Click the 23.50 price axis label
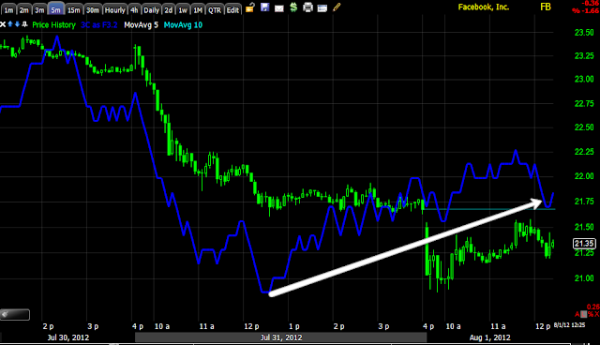The width and height of the screenshot is (600, 345). [584, 33]
